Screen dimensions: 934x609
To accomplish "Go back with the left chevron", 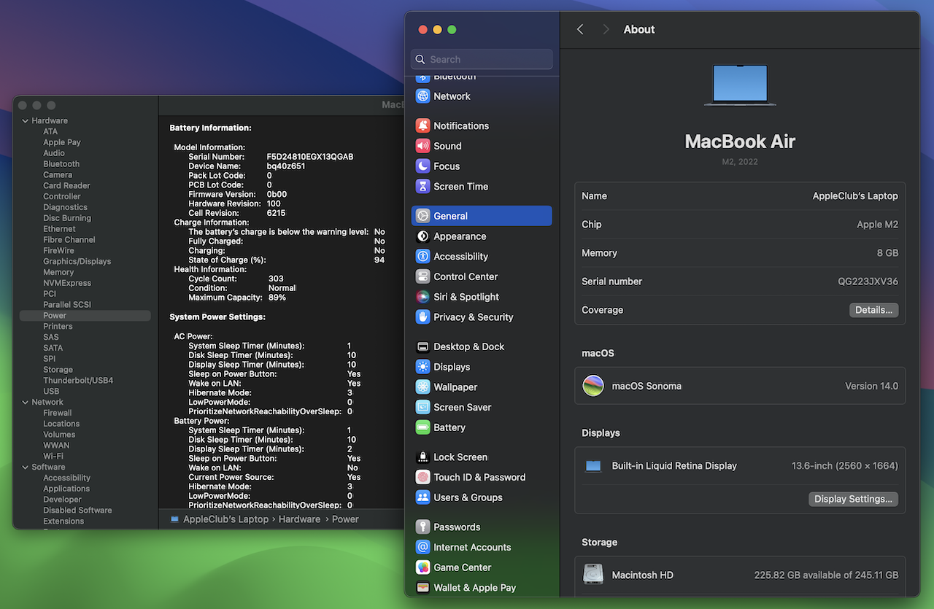I will click(580, 29).
